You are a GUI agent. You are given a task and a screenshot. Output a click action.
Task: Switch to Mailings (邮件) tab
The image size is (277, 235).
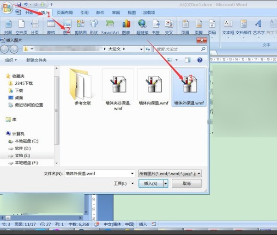tap(100, 12)
